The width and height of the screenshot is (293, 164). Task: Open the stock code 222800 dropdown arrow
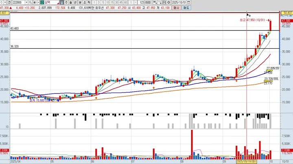tap(26, 2)
